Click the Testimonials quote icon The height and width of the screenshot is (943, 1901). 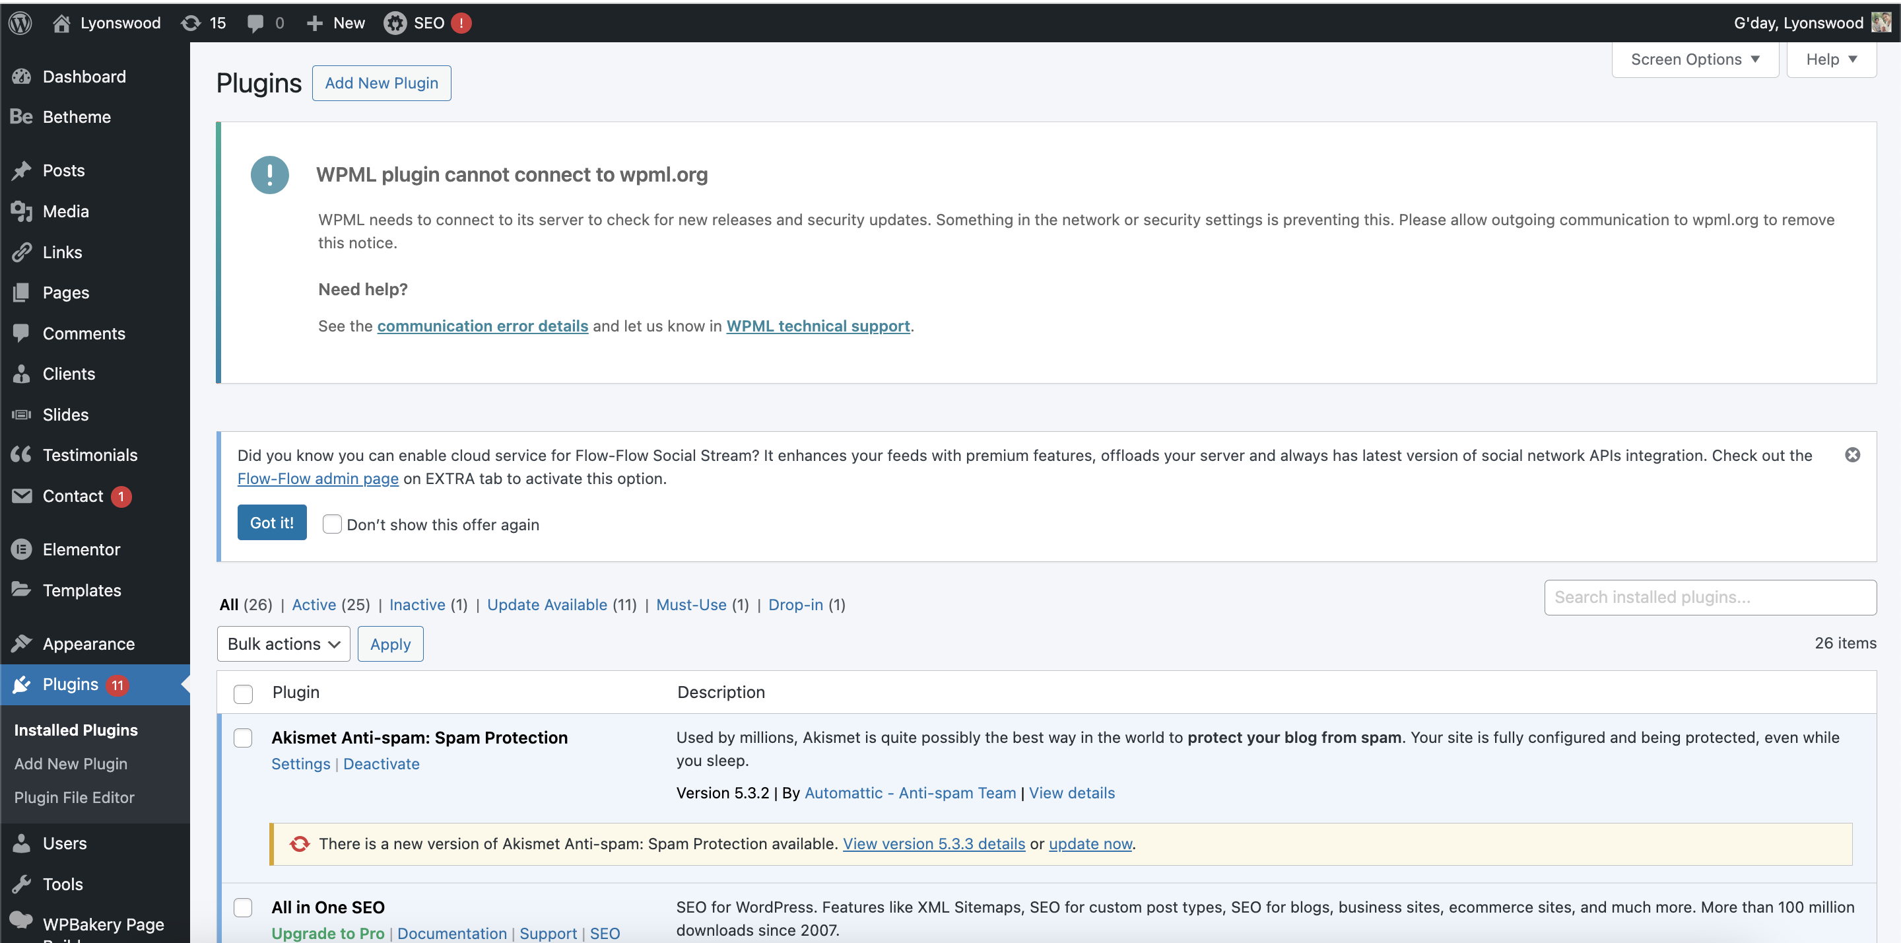tap(21, 455)
